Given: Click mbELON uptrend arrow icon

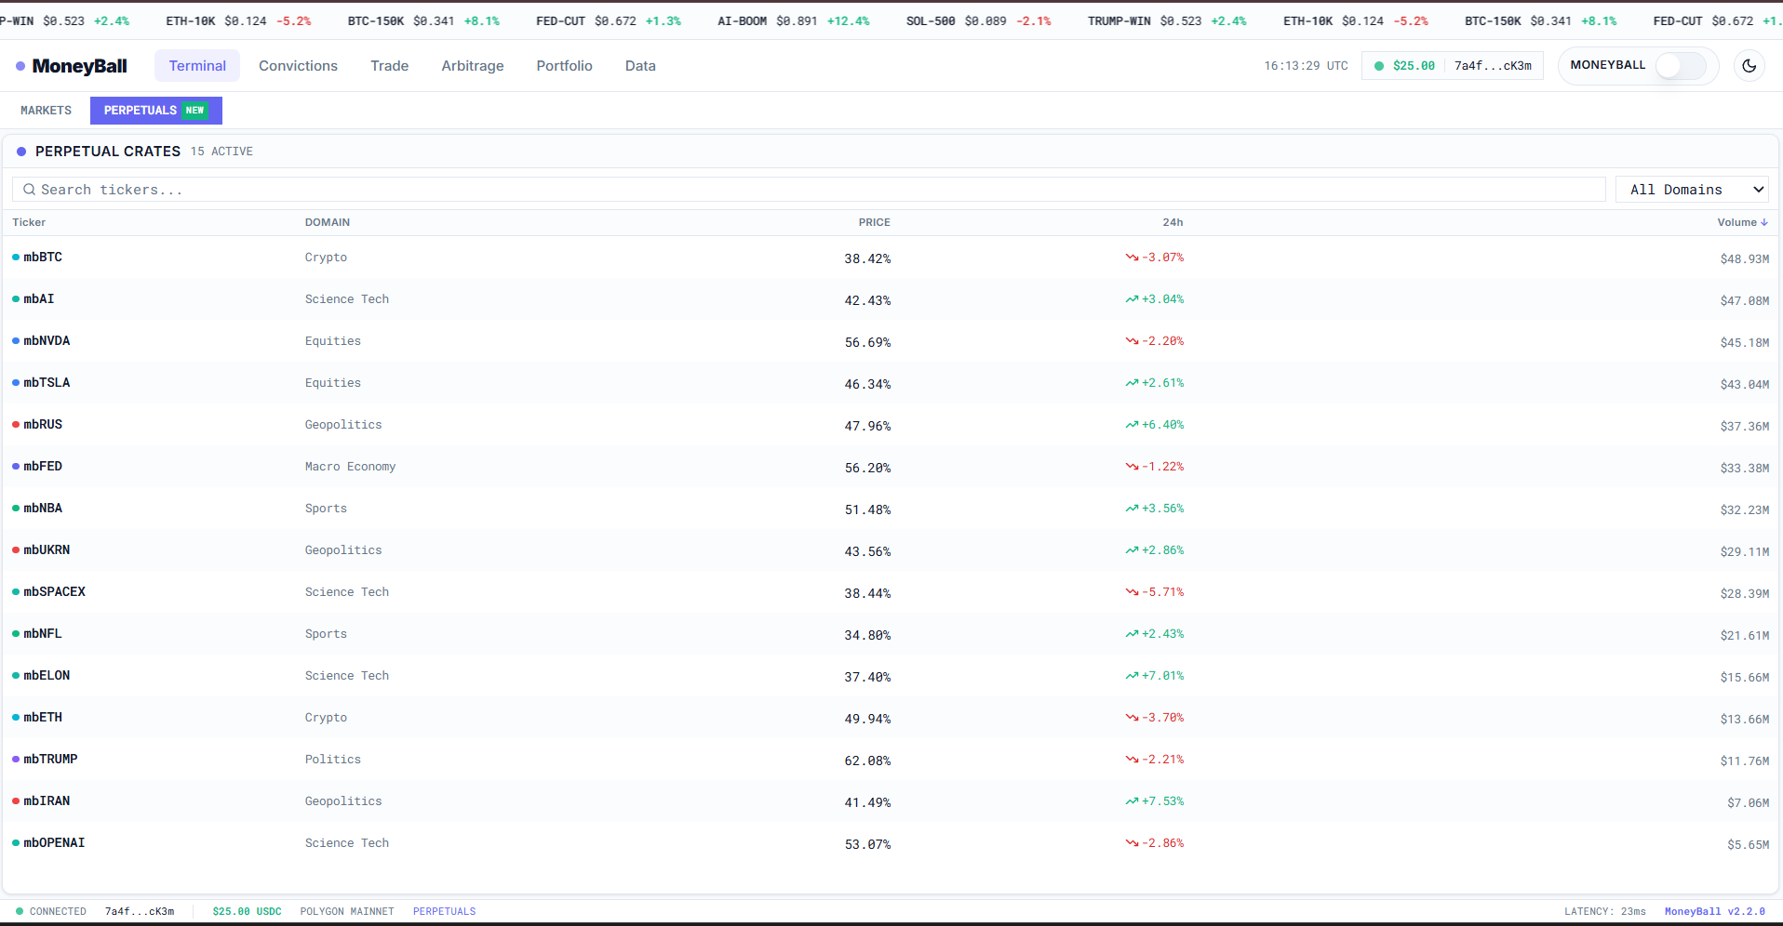Looking at the screenshot, I should [x=1132, y=676].
